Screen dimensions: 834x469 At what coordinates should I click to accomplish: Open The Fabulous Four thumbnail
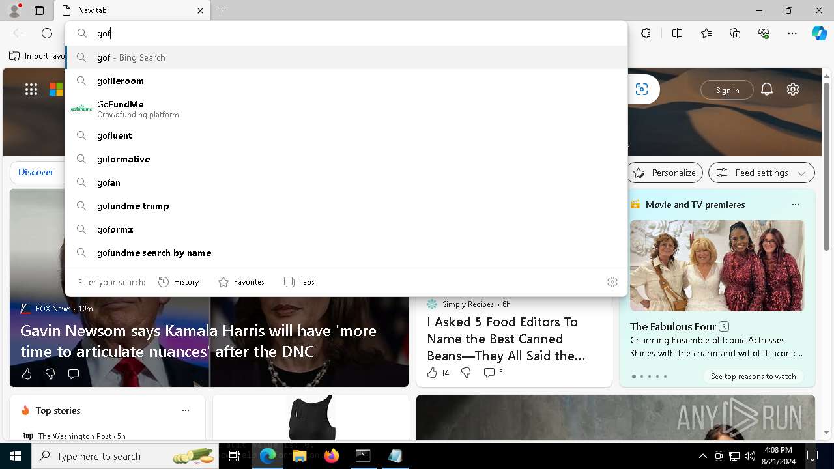[x=717, y=266]
